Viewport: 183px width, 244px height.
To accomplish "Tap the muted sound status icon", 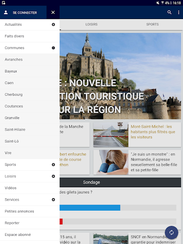I will point(158,3).
